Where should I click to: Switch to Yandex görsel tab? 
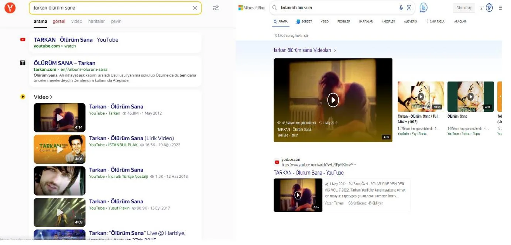tap(59, 21)
